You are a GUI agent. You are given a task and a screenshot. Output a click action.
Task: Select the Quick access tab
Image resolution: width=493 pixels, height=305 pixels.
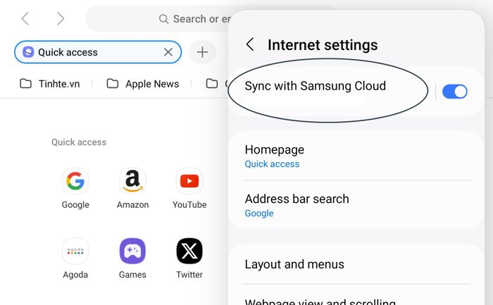[91, 52]
